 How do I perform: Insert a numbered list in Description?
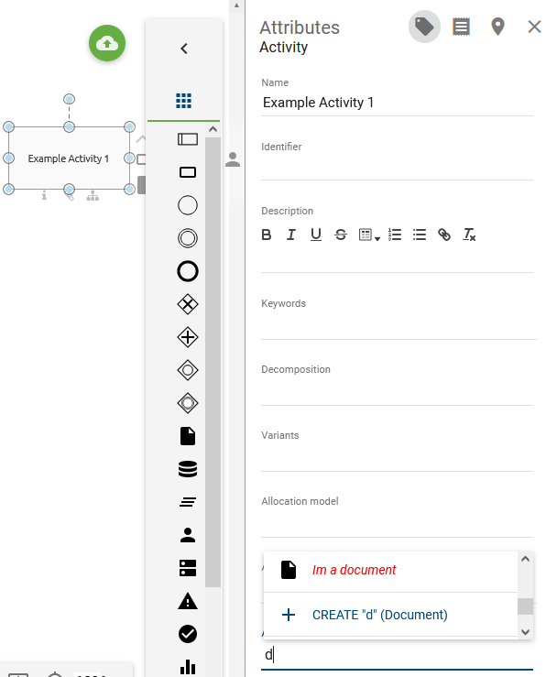[x=395, y=235]
